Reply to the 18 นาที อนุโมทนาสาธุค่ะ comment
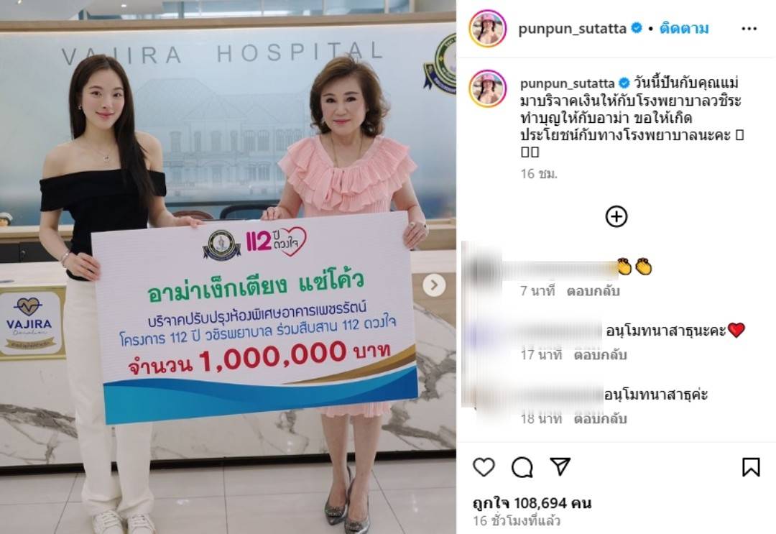 click(x=600, y=419)
